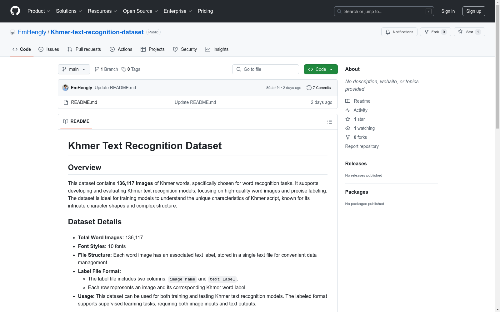This screenshot has height=312, width=500.
Task: View the 7 Commits history
Action: coord(319,88)
